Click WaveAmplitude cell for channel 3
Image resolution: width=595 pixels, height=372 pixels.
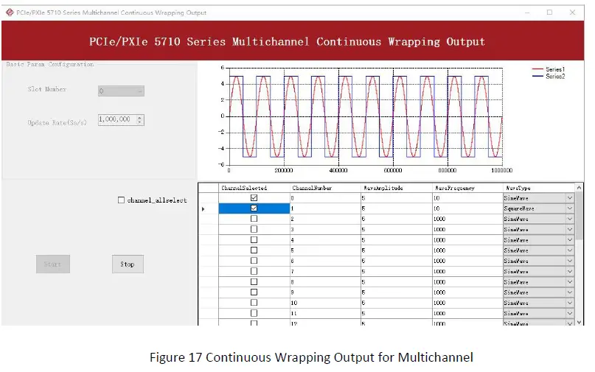pos(397,229)
